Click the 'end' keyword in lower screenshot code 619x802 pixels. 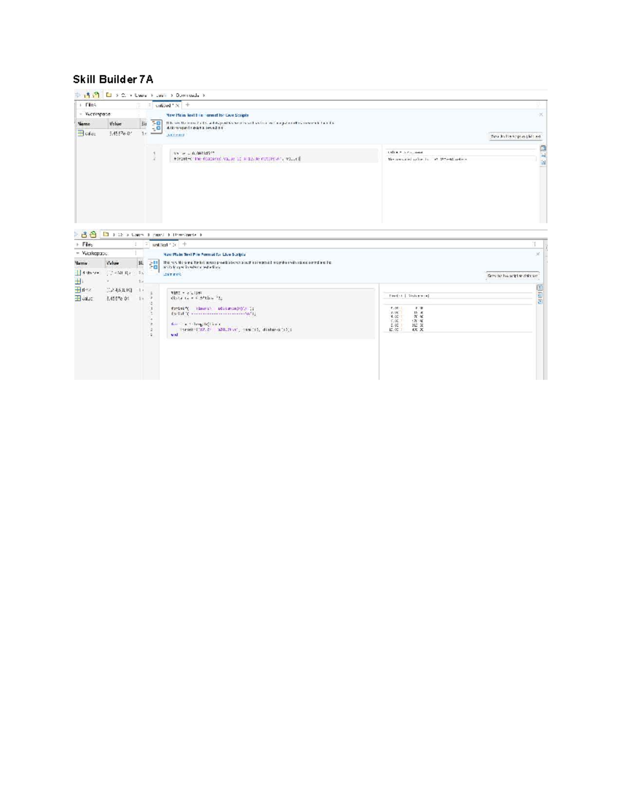(174, 335)
